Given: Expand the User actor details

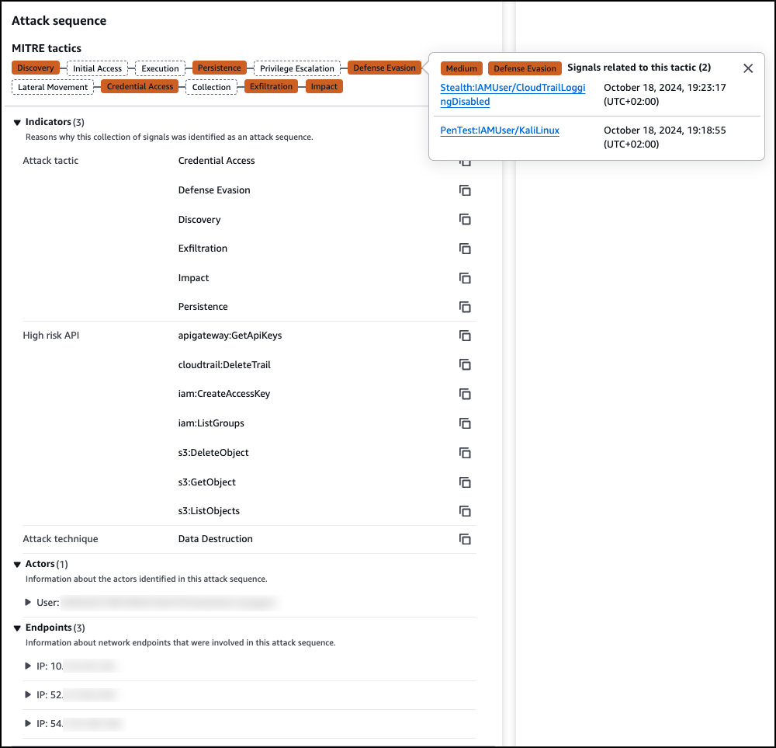Looking at the screenshot, I should (x=29, y=603).
